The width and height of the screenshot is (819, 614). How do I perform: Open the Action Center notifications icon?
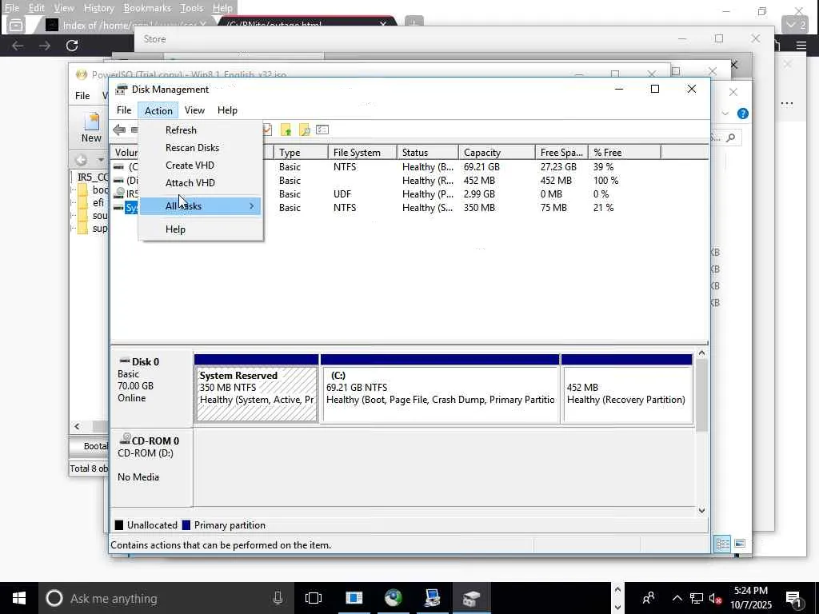coord(793,599)
